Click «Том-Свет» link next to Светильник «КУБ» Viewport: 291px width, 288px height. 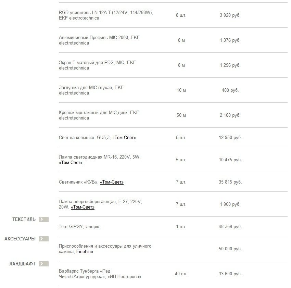click(x=112, y=182)
